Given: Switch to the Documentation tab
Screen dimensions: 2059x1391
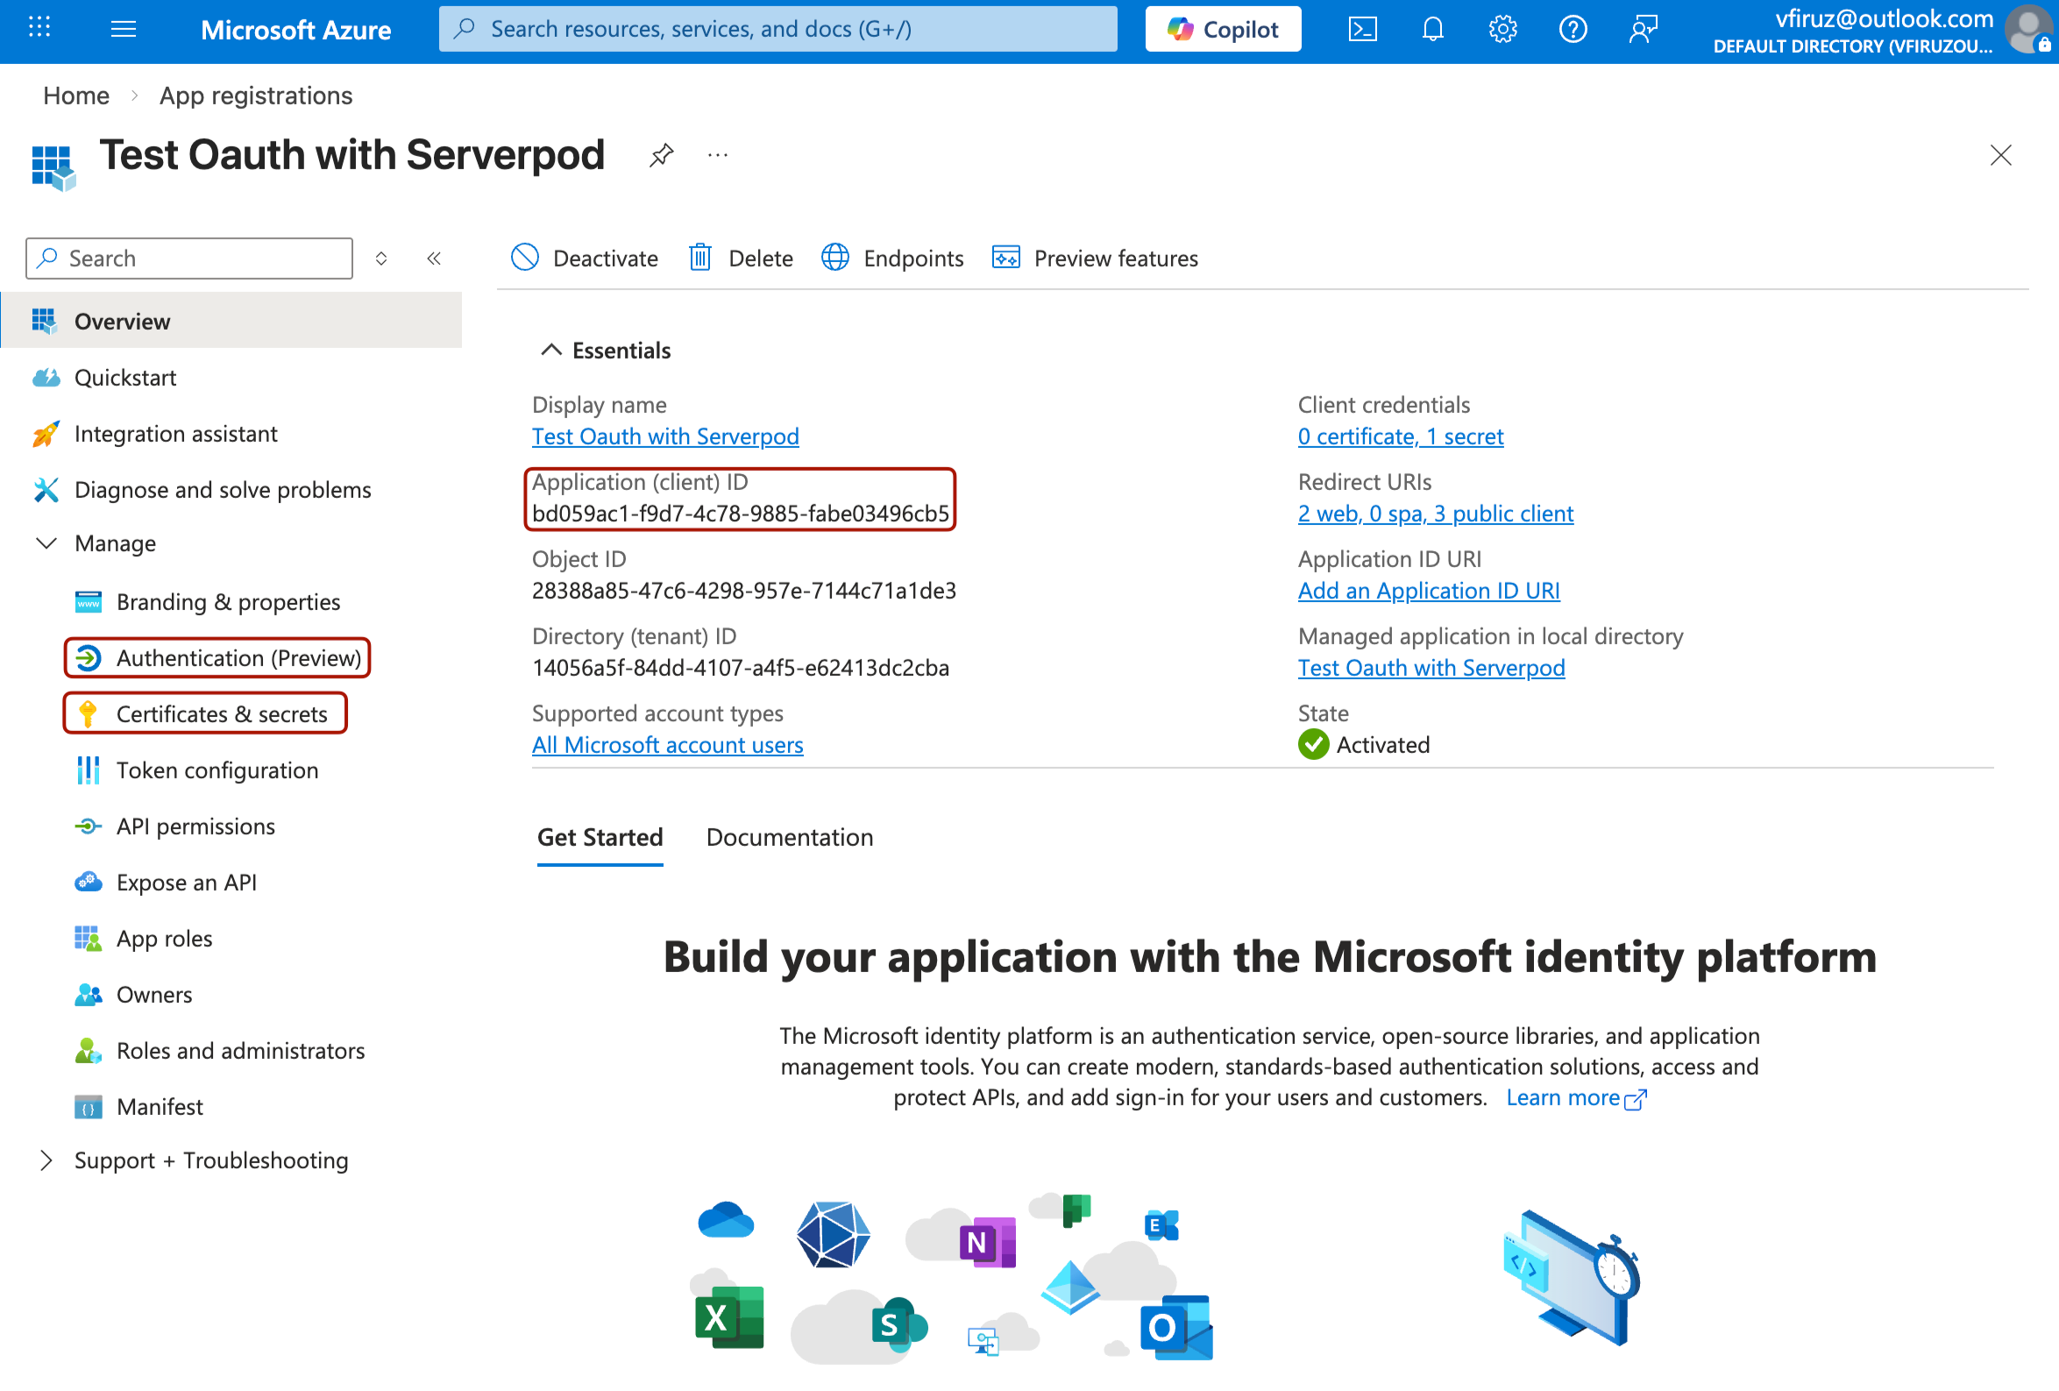Looking at the screenshot, I should [789, 837].
